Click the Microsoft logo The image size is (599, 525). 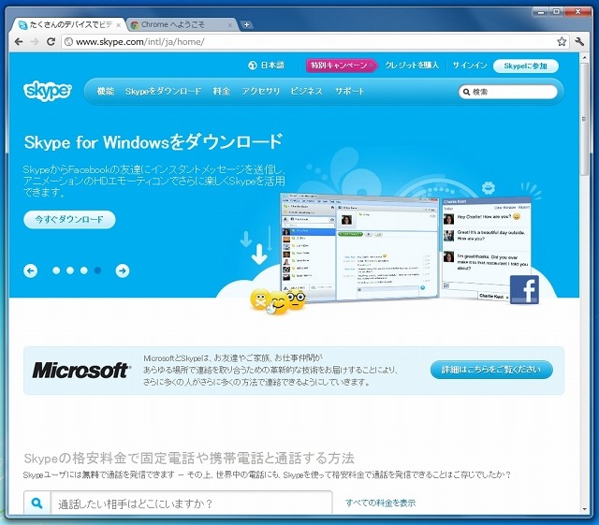81,370
